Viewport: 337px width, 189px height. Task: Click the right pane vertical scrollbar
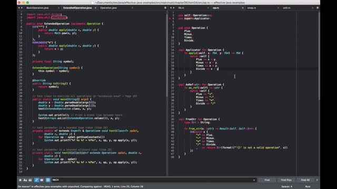(x=319, y=56)
